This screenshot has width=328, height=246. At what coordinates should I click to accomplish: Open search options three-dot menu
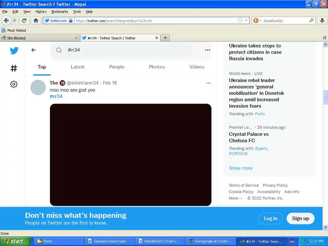click(x=207, y=50)
